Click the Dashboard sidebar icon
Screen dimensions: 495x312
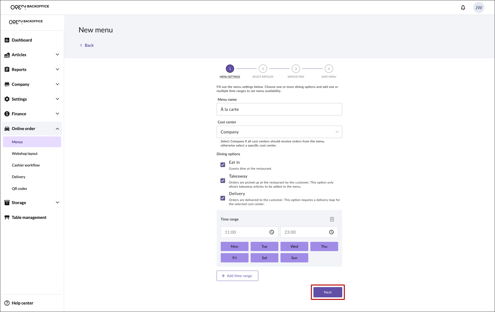coord(7,40)
